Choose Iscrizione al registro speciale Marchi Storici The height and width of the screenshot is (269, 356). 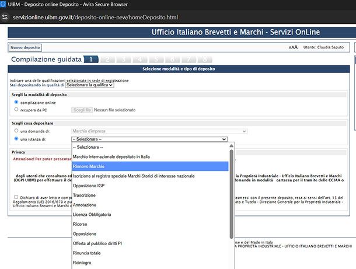[x=150, y=176]
